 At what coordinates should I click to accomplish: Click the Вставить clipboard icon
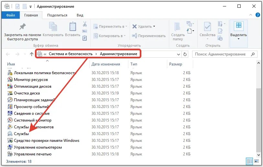tap(73, 26)
